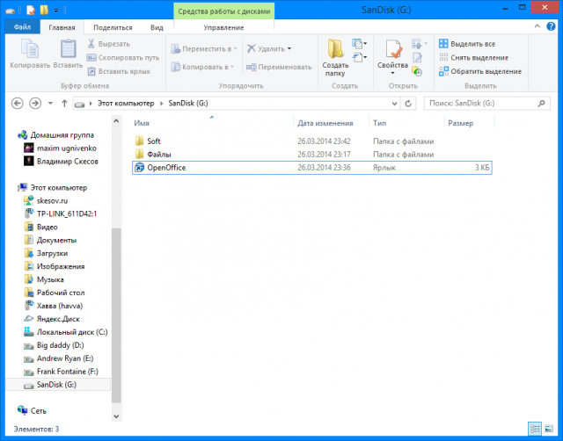Viewport: 563px width, 441px height.
Task: Sort by the Имя column header
Action: pyautogui.click(x=142, y=123)
